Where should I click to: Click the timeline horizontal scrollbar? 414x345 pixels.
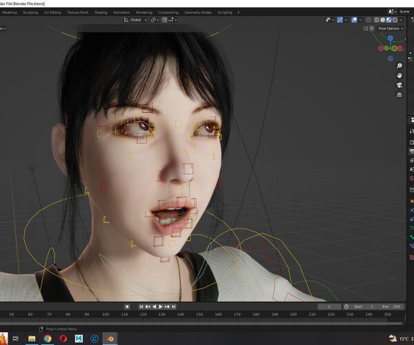pyautogui.click(x=202, y=323)
